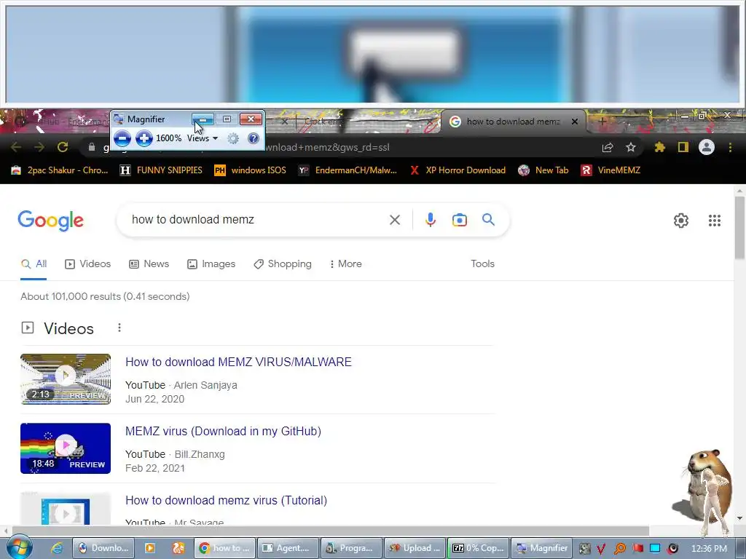Open the media player taskbar icon

(x=149, y=548)
